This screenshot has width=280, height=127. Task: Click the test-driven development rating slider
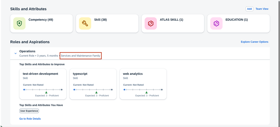(43, 89)
